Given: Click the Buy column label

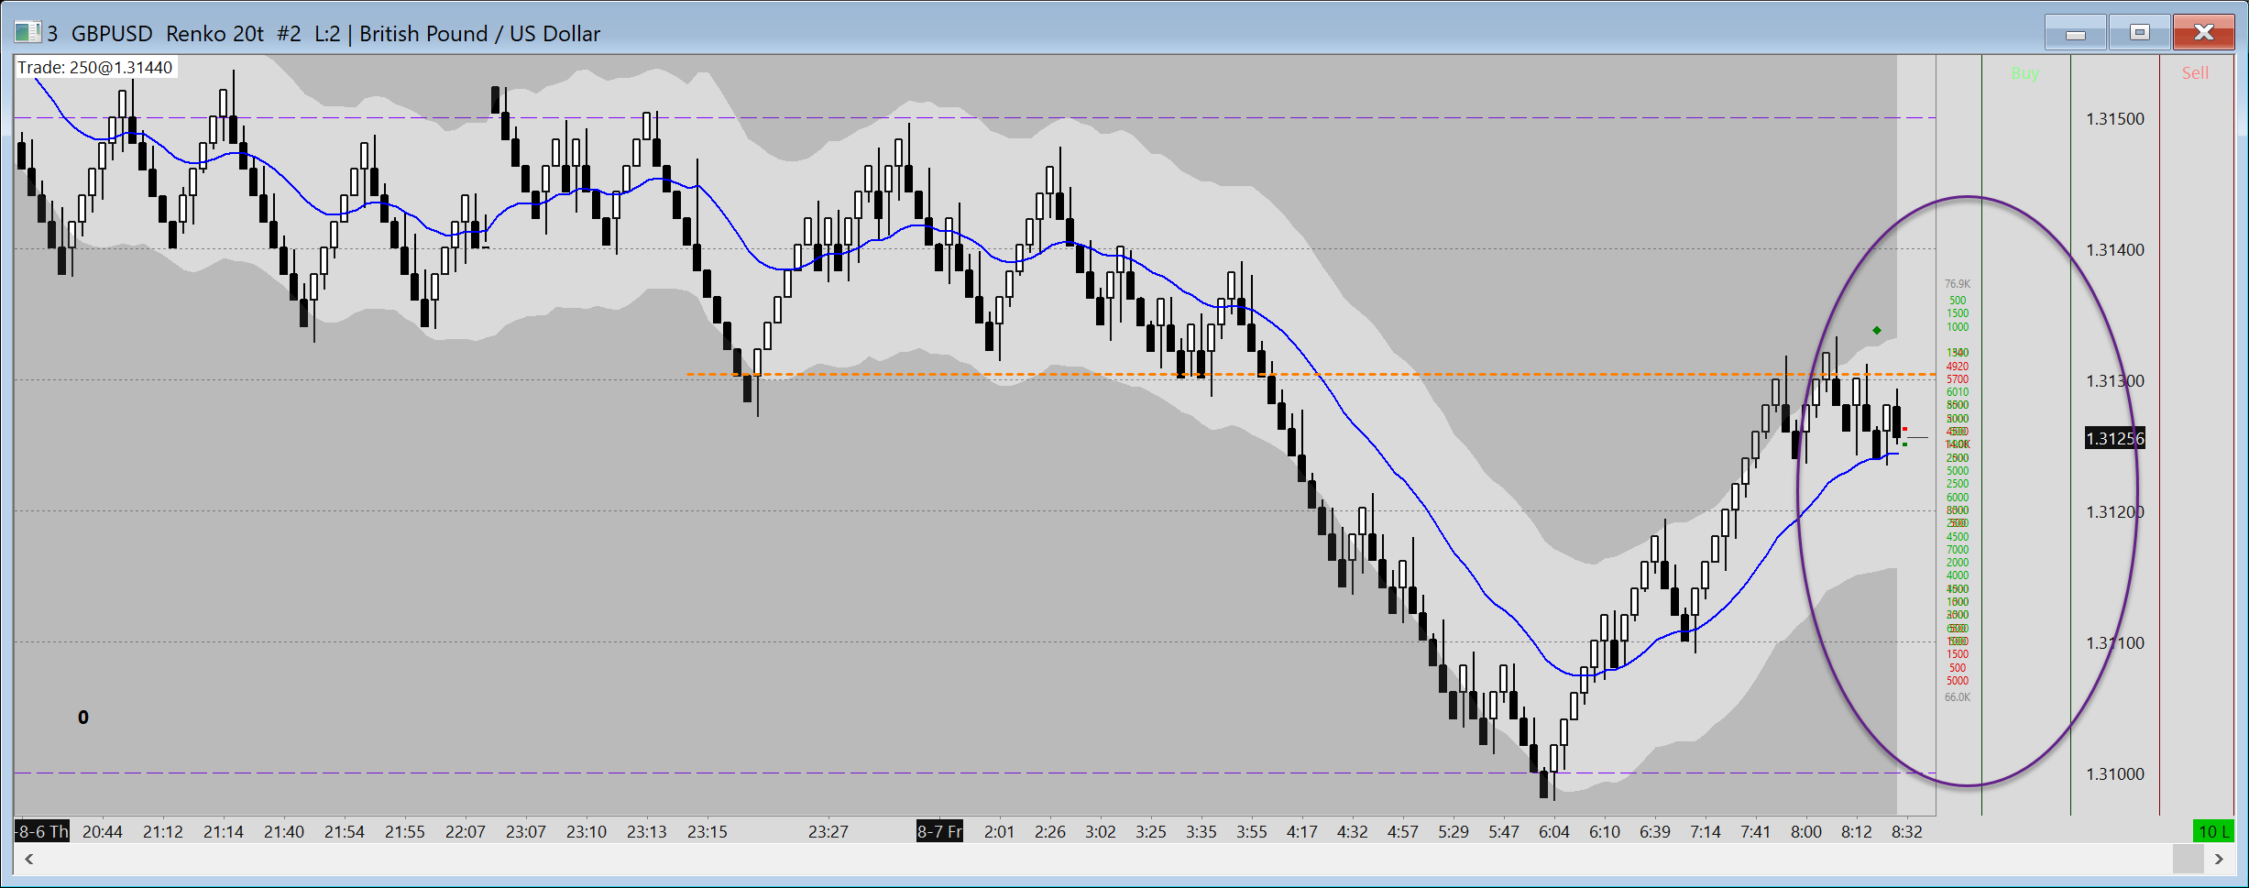Looking at the screenshot, I should click(2025, 73).
